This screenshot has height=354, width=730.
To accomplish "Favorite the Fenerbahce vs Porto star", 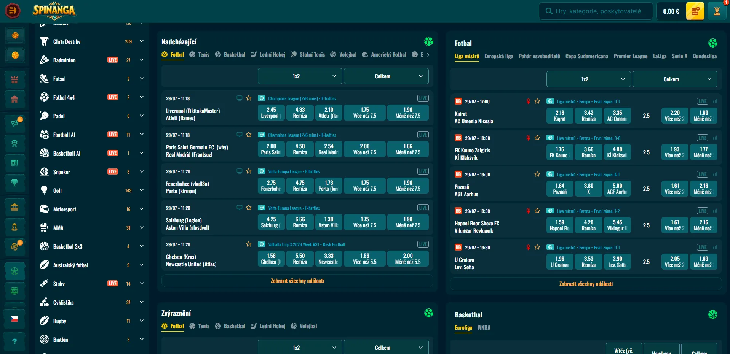I will pos(249,171).
